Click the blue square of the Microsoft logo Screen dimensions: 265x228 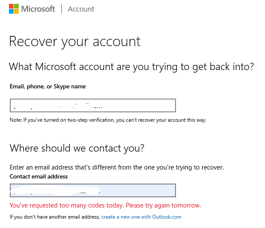pyautogui.click(x=12, y=11)
